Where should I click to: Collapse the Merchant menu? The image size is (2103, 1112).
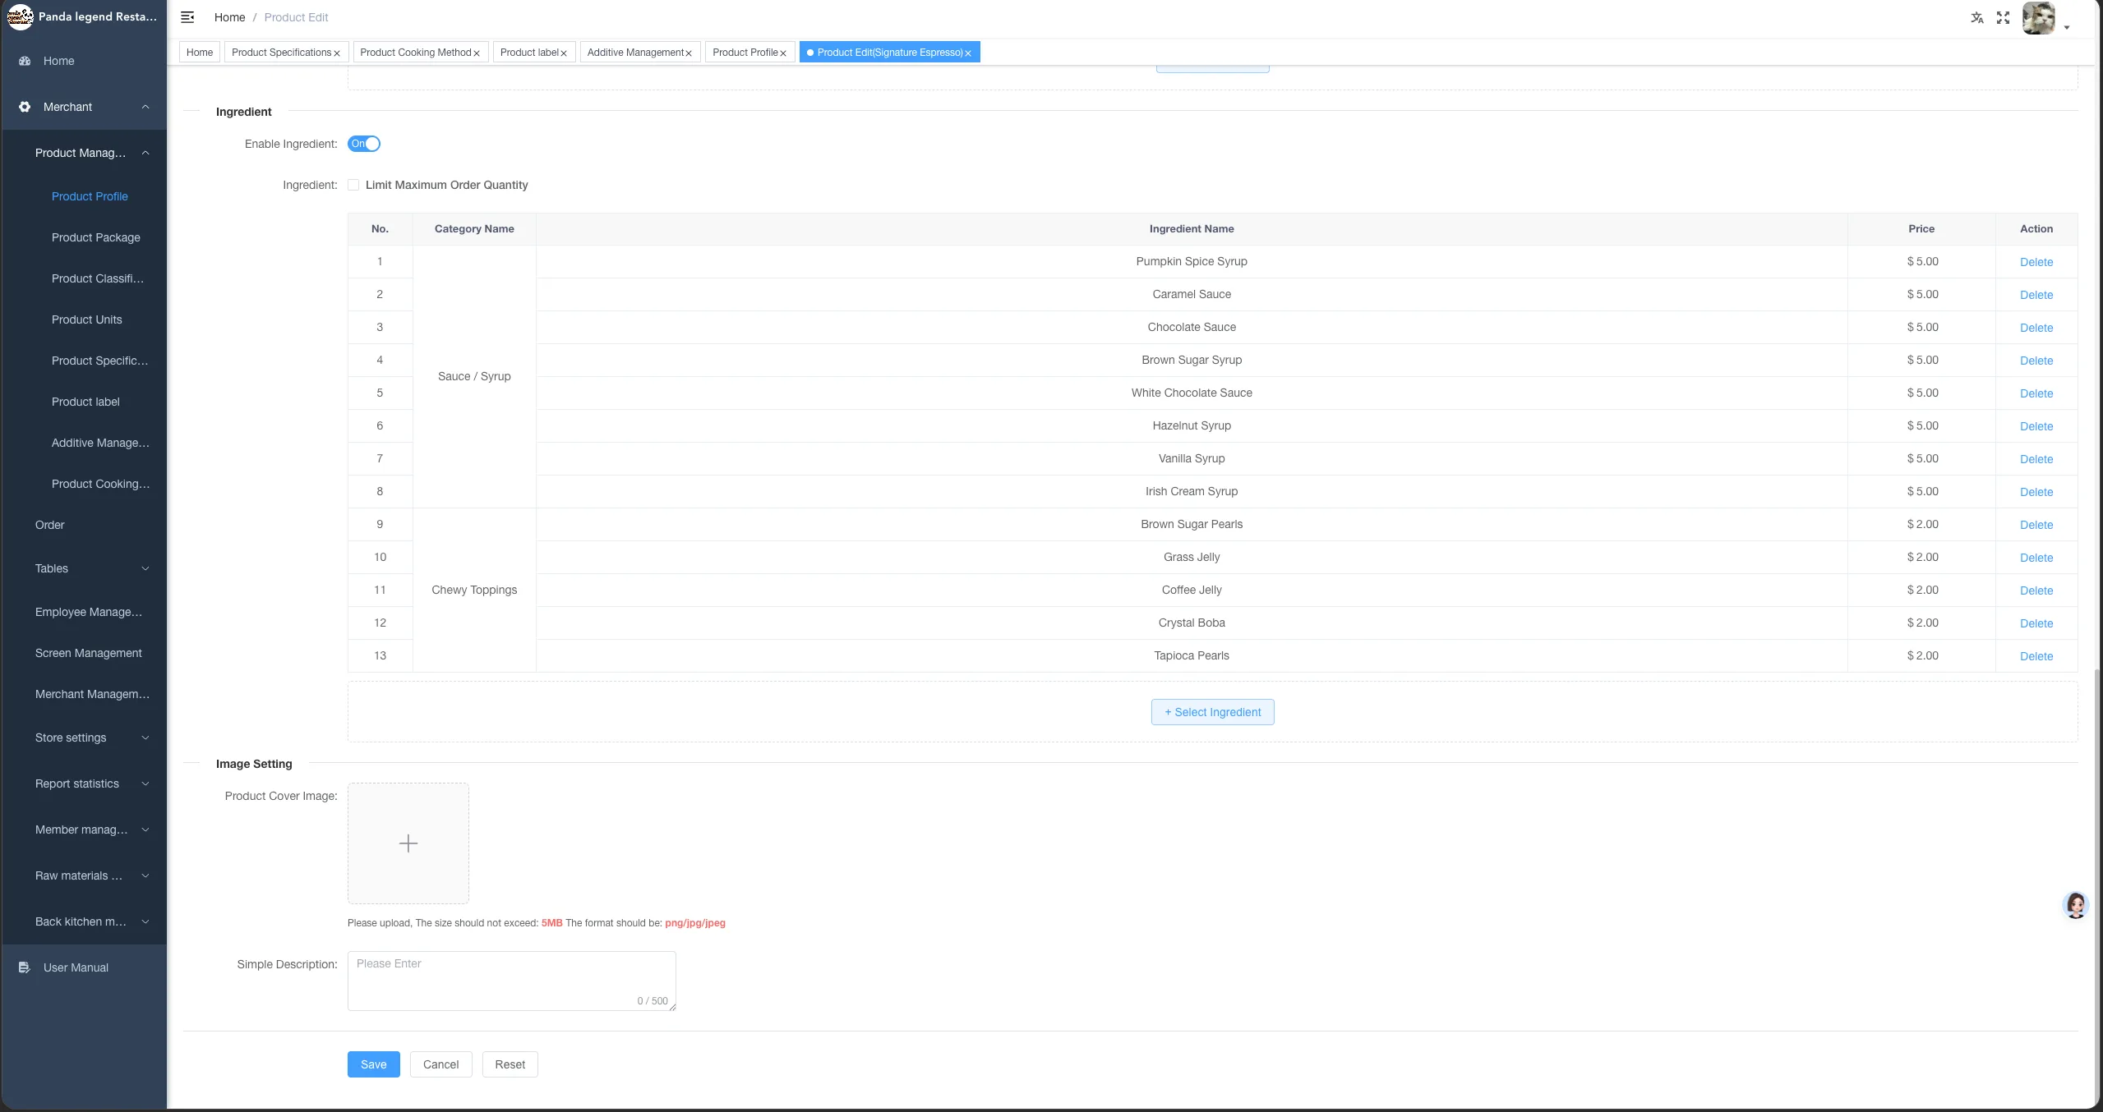145,107
